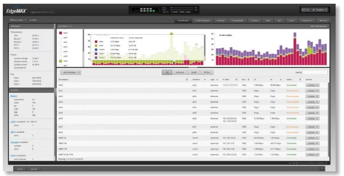The height and width of the screenshot is (176, 344).
Task: Open Actions menu for the eth8 row
Action: click(312, 132)
